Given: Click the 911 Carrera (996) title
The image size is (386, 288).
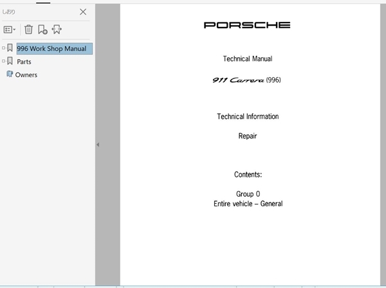Looking at the screenshot, I should [246, 80].
